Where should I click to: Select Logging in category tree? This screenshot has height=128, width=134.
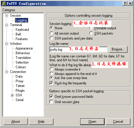point(21,20)
